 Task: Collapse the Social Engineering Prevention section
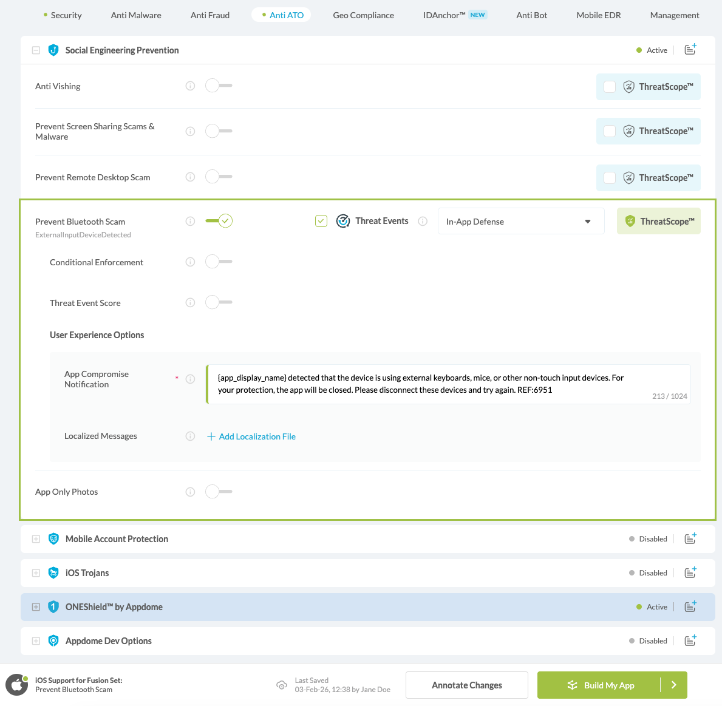coord(36,50)
